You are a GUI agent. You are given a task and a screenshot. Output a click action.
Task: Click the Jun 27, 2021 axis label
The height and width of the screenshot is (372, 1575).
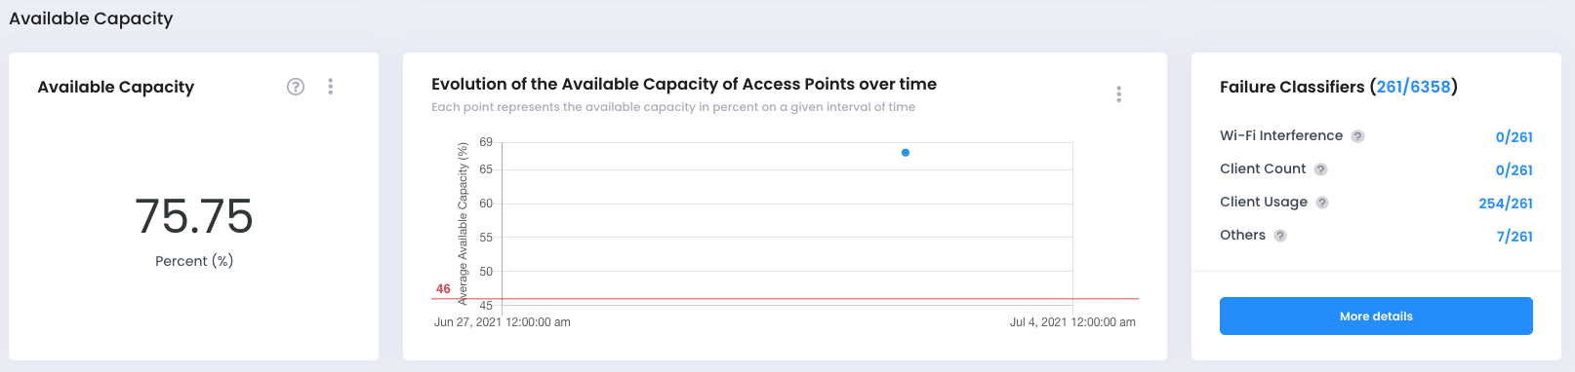coord(503,322)
